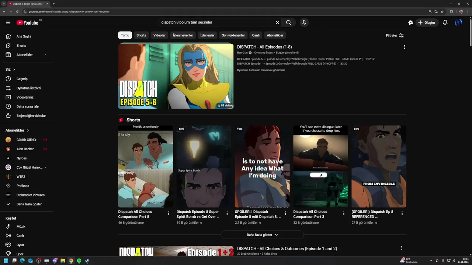The width and height of the screenshot is (472, 265).
Task: Go to the YouTube logo home
Action: [x=27, y=22]
